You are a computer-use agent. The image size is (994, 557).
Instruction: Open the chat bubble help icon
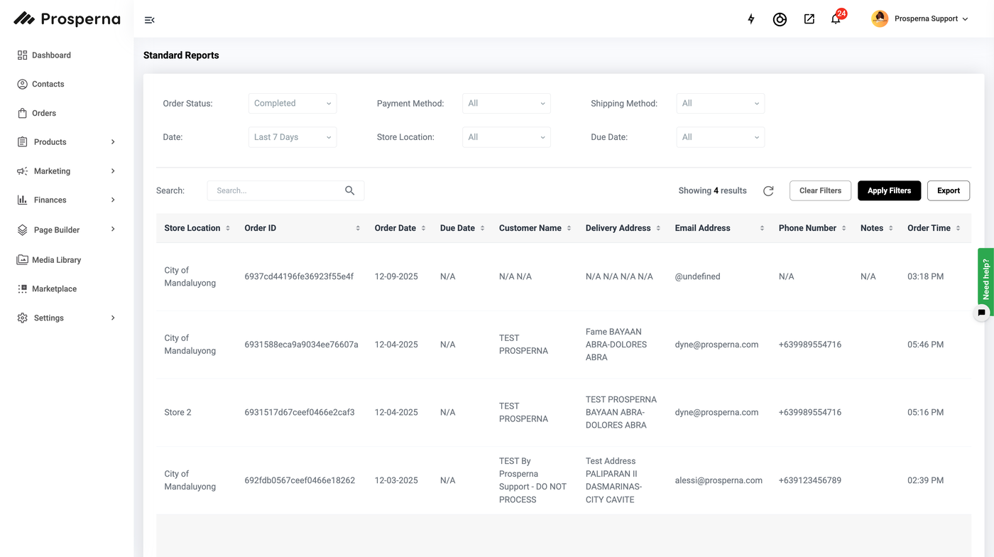[982, 313]
